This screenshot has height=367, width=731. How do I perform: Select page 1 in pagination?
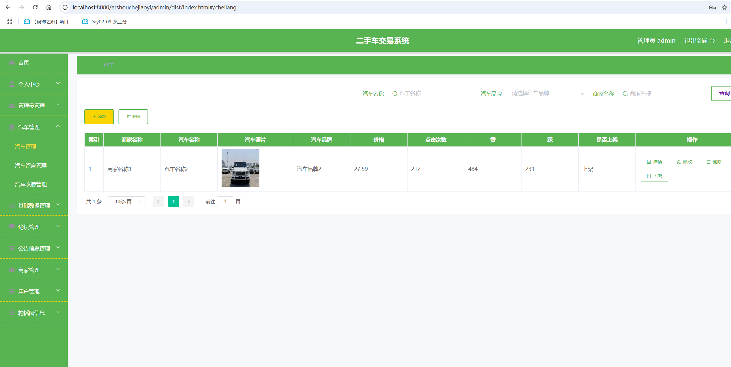coord(174,202)
